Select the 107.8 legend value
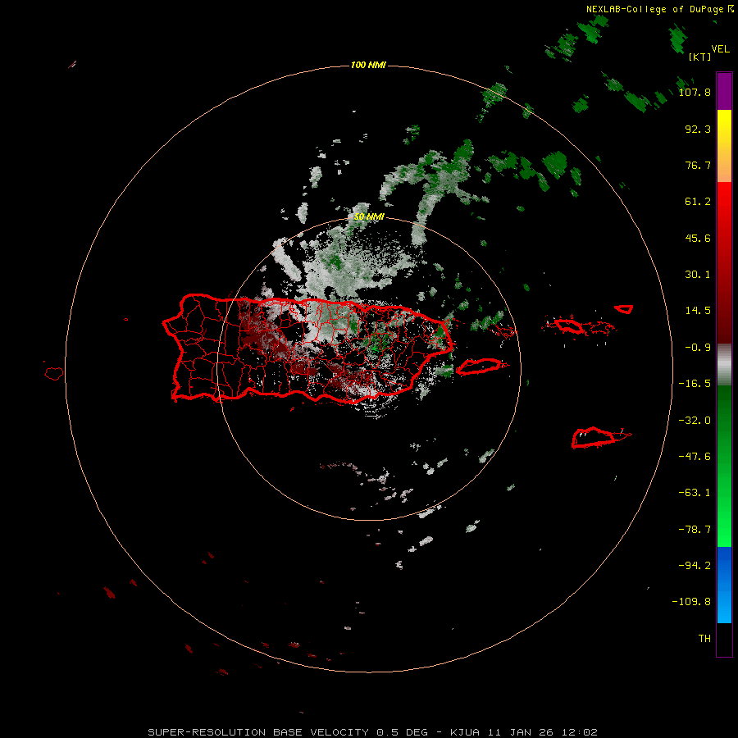This screenshot has height=738, width=738. coord(695,92)
